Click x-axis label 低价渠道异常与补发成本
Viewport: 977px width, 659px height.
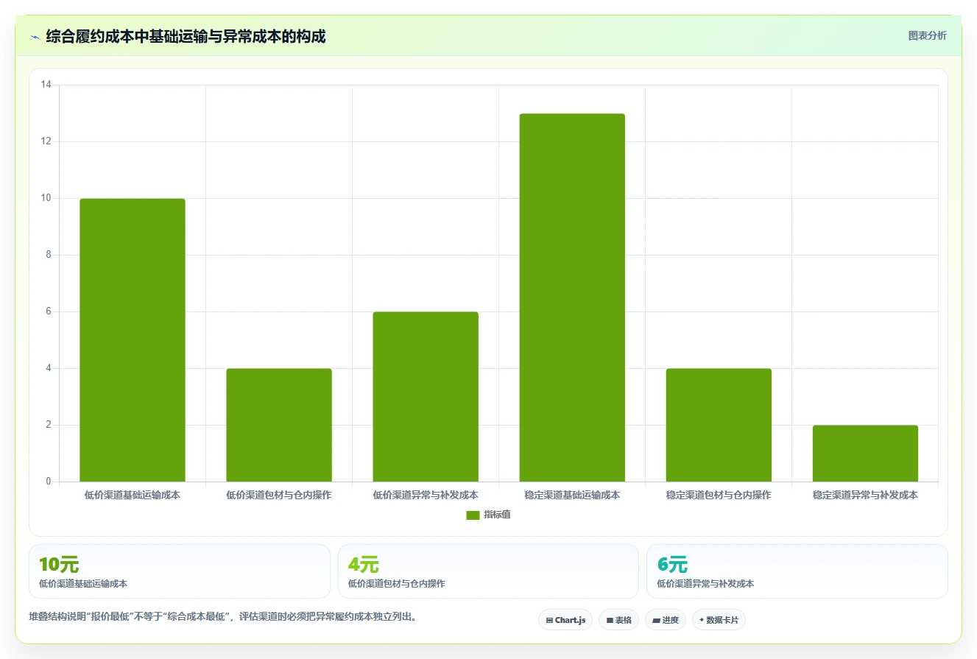[426, 495]
